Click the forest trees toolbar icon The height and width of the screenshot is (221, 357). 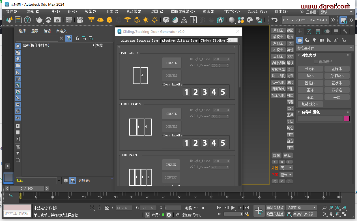[x=9, y=20]
